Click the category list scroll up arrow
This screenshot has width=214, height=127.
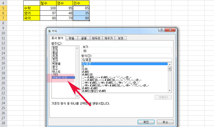[x=77, y=48]
